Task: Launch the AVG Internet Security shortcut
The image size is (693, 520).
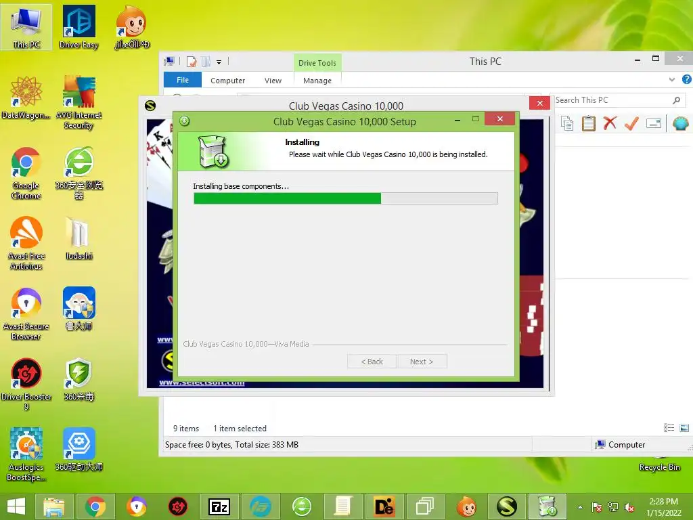Action: click(x=79, y=102)
